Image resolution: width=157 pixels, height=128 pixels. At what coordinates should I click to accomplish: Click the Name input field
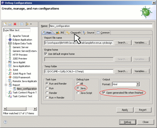101,26
